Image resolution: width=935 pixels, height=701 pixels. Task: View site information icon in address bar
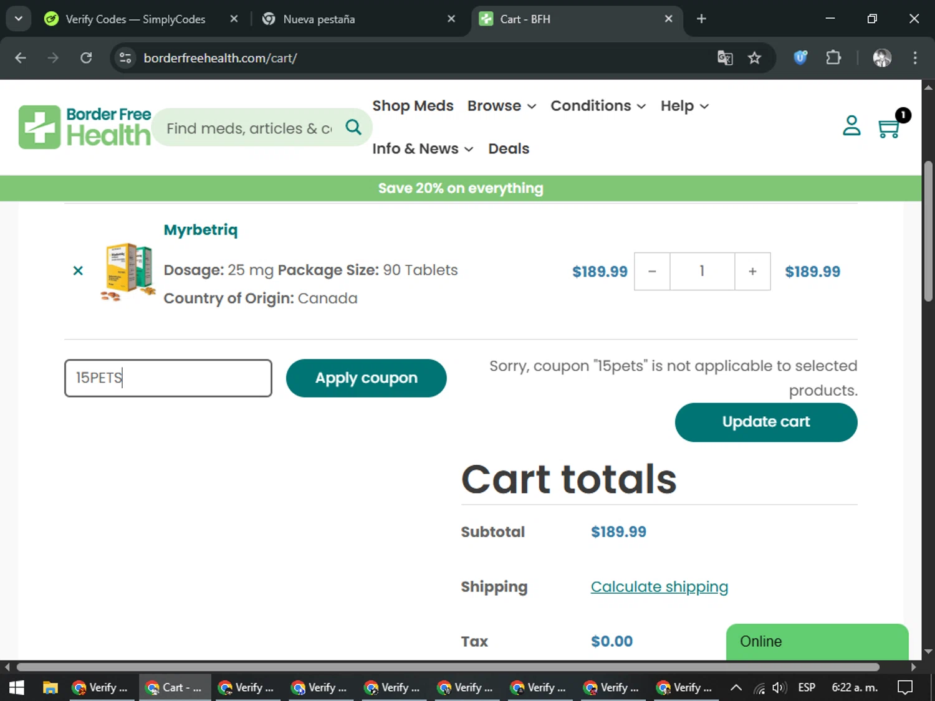[x=125, y=58]
